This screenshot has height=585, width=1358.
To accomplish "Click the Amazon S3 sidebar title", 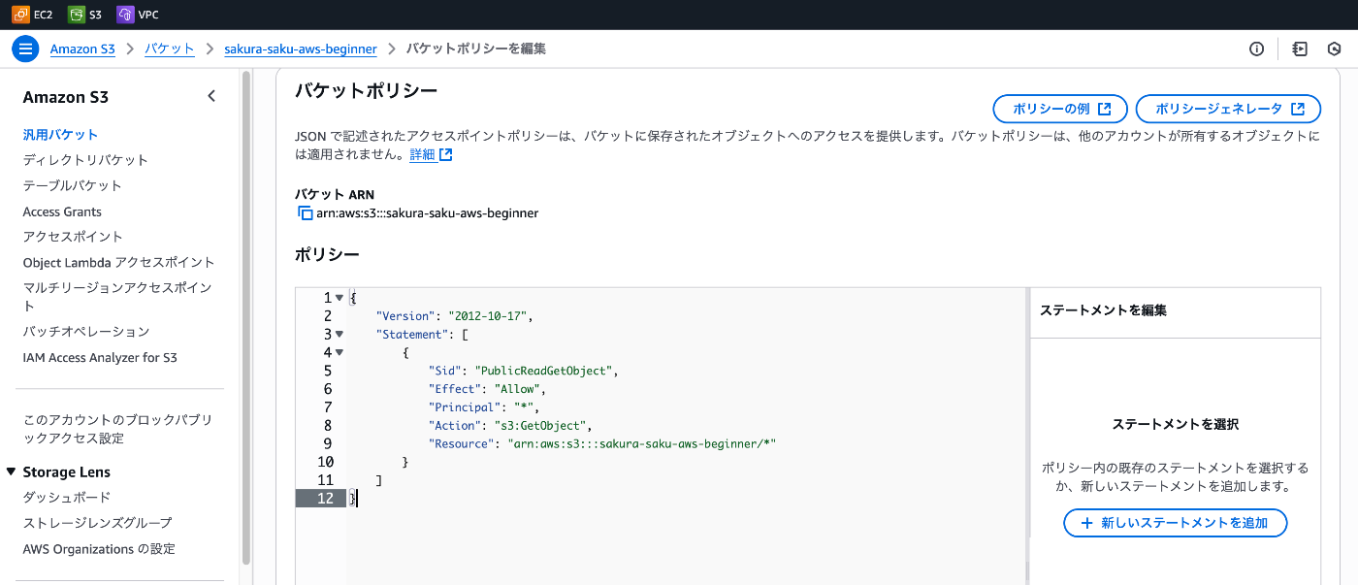I will tap(66, 97).
